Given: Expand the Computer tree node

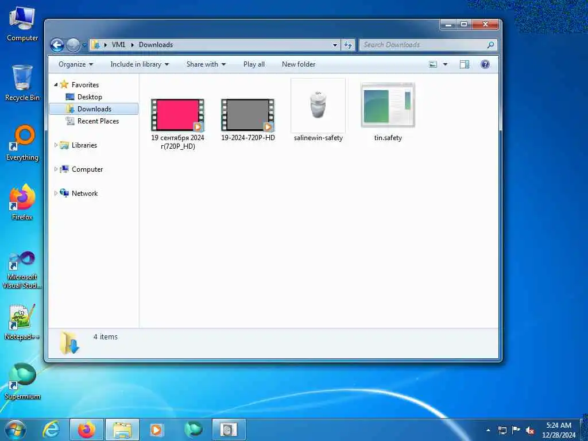Looking at the screenshot, I should (x=56, y=169).
